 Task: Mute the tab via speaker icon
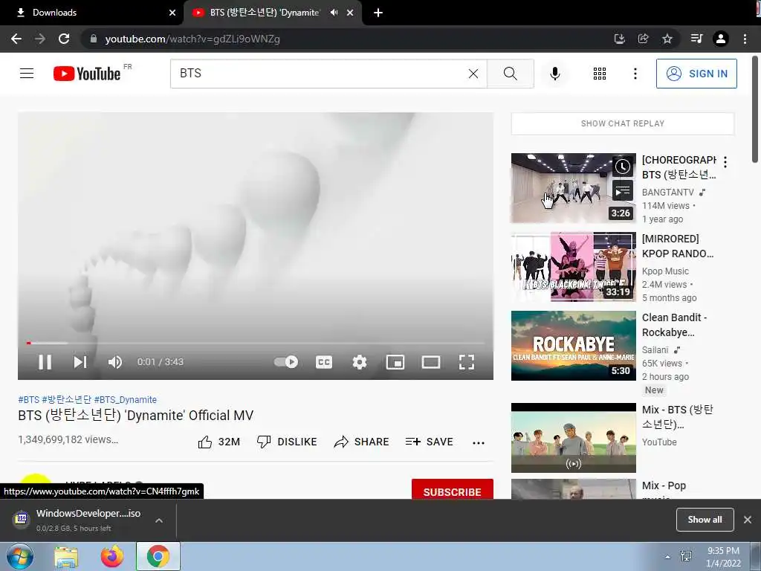tap(334, 13)
